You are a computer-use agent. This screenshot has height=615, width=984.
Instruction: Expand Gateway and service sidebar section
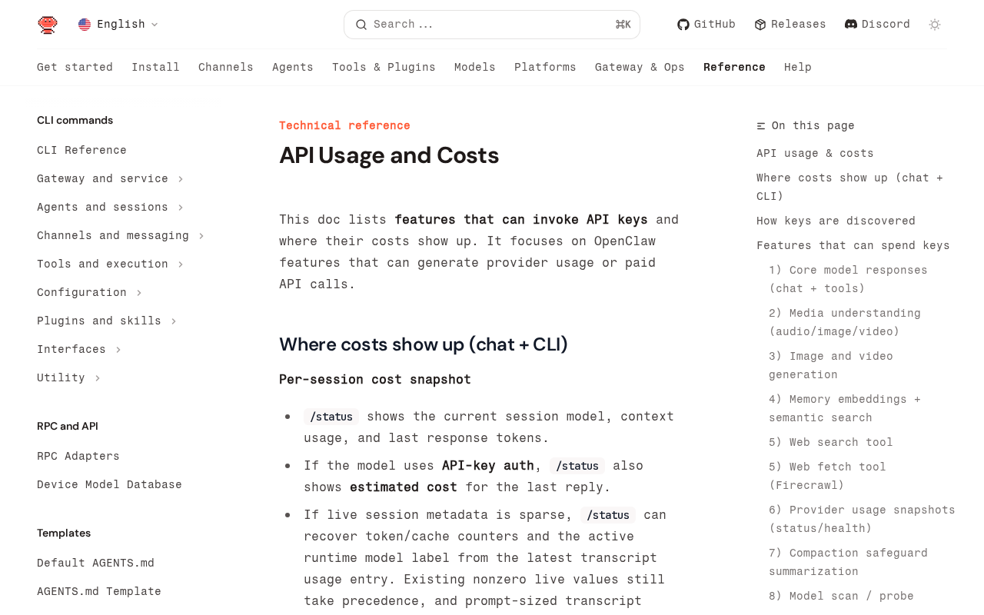click(x=181, y=179)
